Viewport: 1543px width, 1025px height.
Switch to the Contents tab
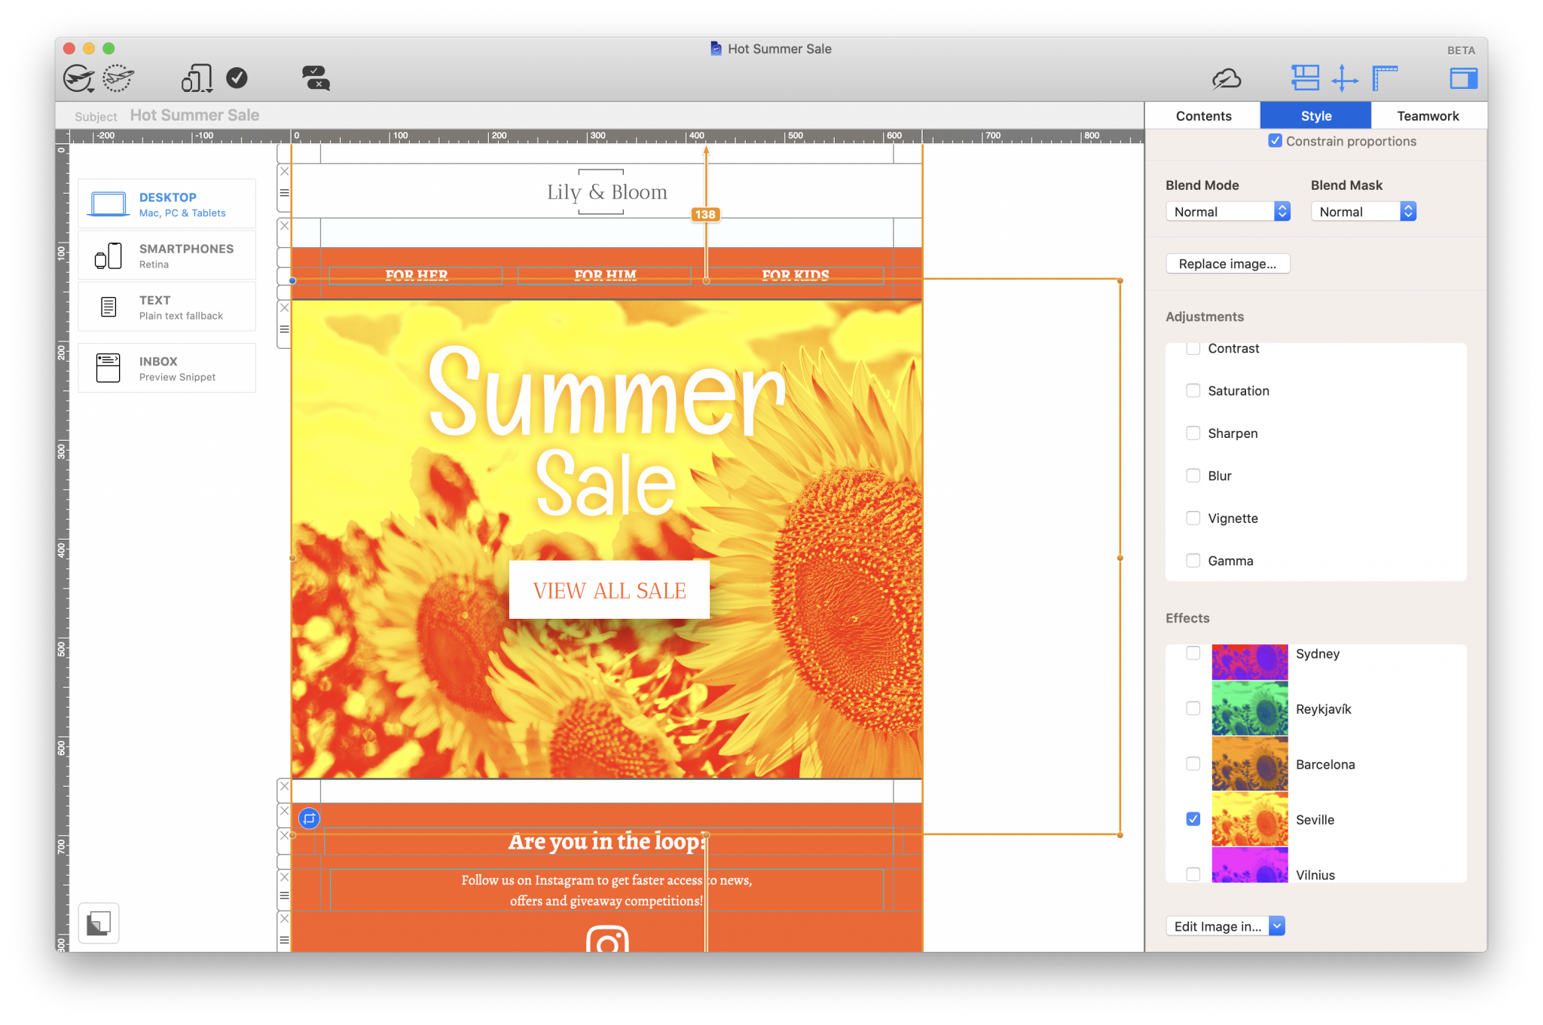(1202, 115)
